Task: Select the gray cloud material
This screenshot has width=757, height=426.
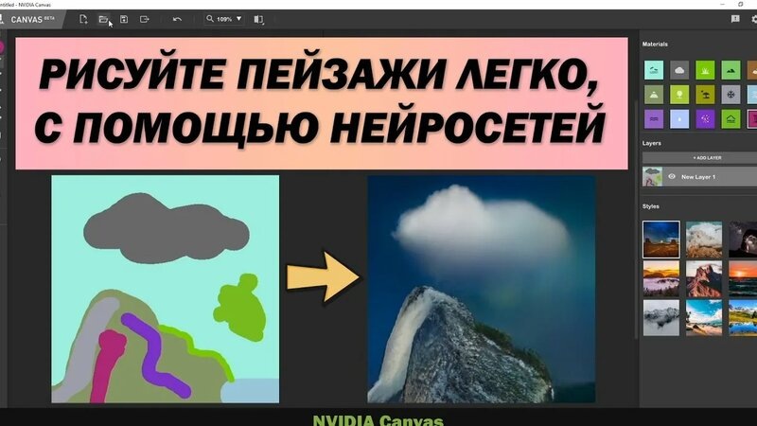Action: pos(679,70)
